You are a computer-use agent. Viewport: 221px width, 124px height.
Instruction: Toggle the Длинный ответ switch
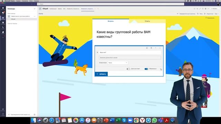128,69
